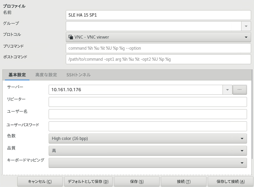This screenshot has width=254, height=187.
Task: Switch to the 基本設定 tab
Action: (17, 75)
